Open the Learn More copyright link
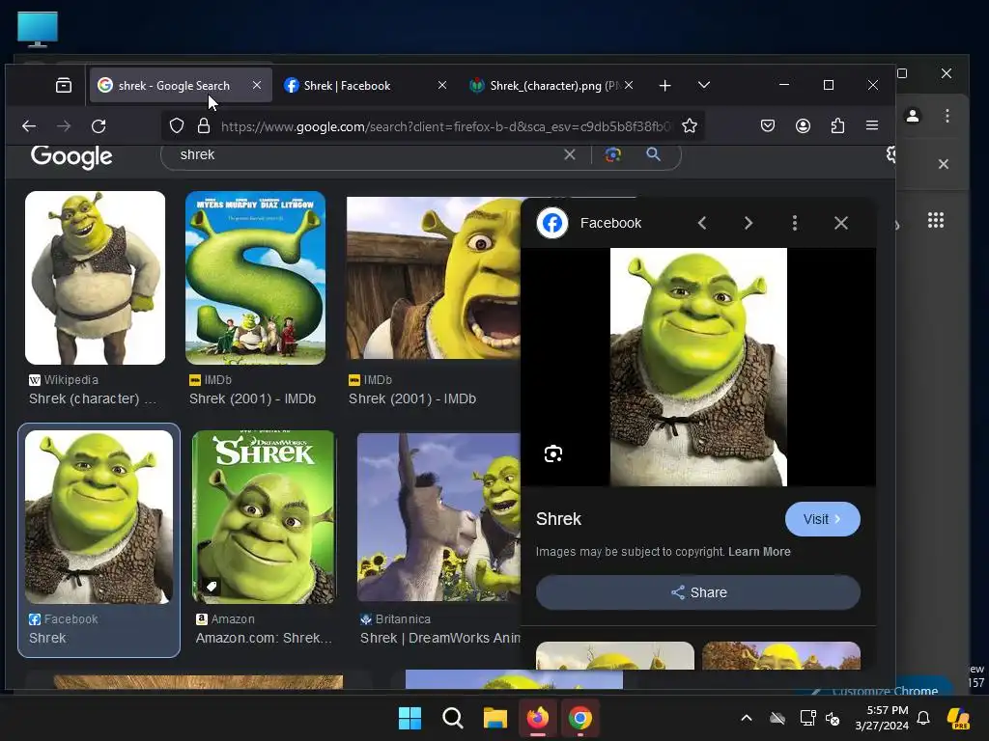This screenshot has height=741, width=989. pos(759,552)
